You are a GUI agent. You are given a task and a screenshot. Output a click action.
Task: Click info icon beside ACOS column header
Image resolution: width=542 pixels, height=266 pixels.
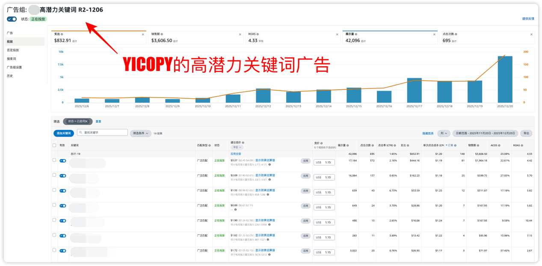coord(499,145)
